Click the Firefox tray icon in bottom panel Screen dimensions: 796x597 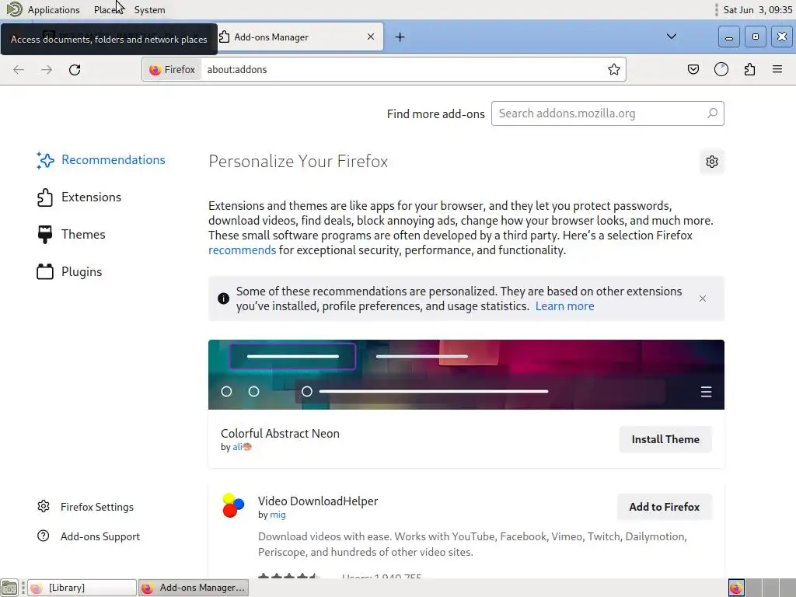(736, 588)
